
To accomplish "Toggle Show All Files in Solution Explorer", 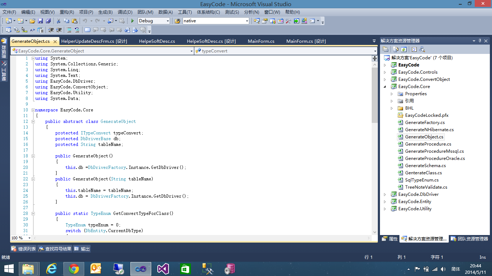I will click(x=395, y=49).
